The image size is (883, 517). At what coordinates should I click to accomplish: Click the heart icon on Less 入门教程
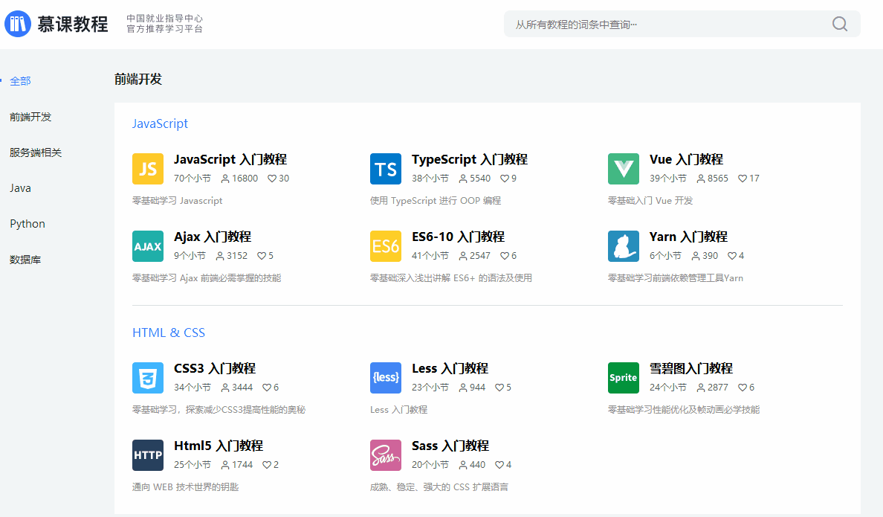(x=499, y=388)
